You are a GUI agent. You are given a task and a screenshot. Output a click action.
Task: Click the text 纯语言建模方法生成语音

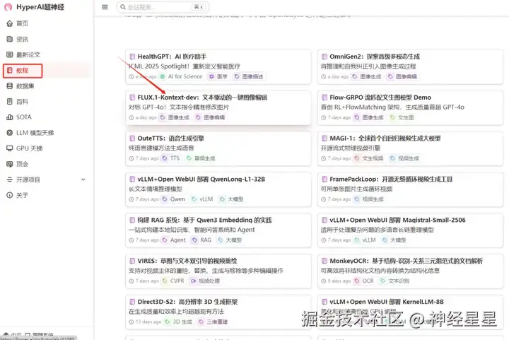pyautogui.click(x=161, y=148)
